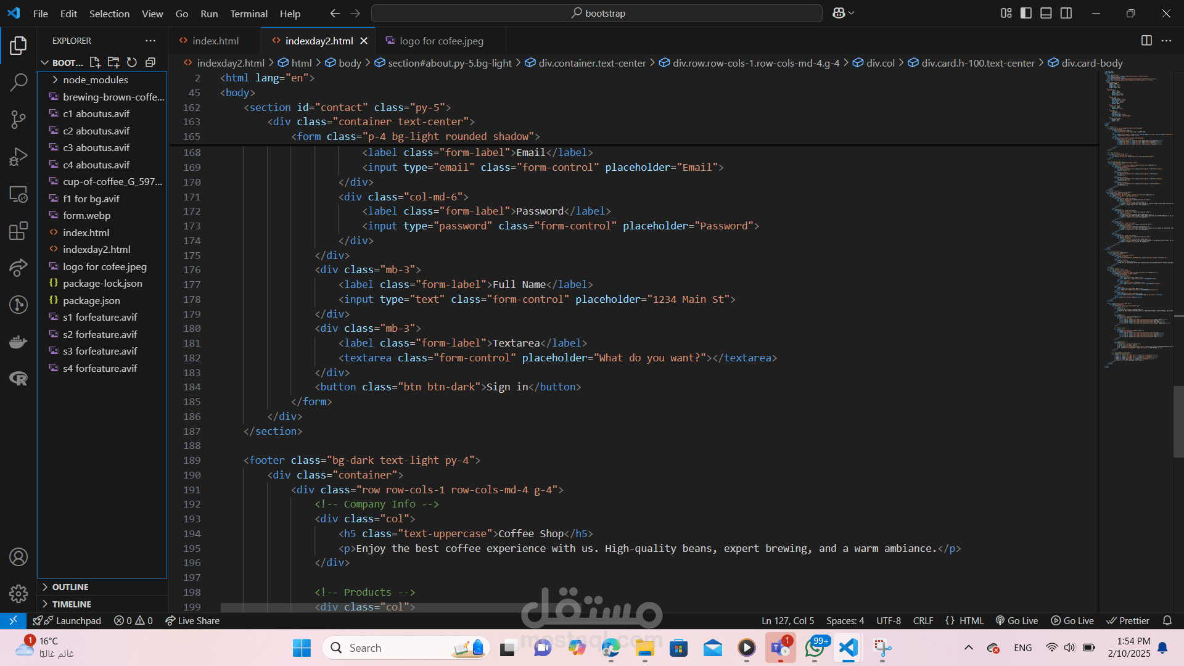Toggle the primary side bar layout button
This screenshot has height=666, width=1184.
[1026, 13]
